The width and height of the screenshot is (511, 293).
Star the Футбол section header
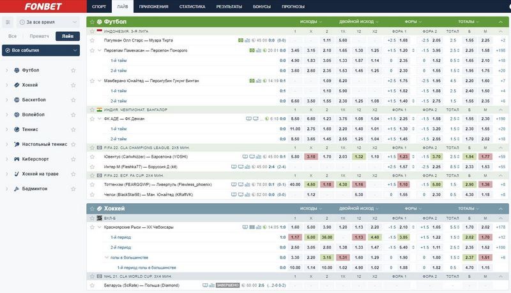coord(92,22)
